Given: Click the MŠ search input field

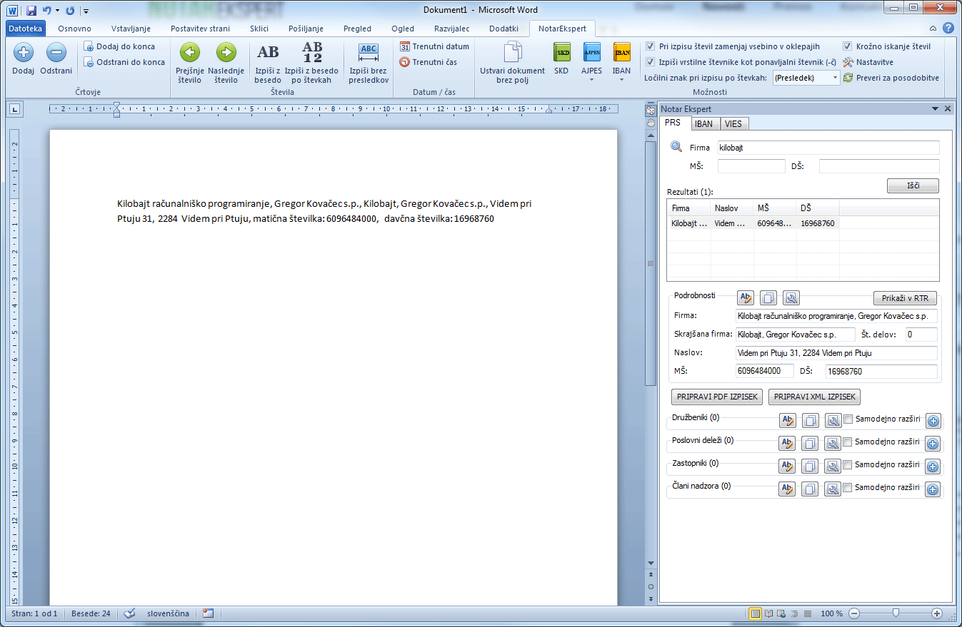Looking at the screenshot, I should point(751,166).
